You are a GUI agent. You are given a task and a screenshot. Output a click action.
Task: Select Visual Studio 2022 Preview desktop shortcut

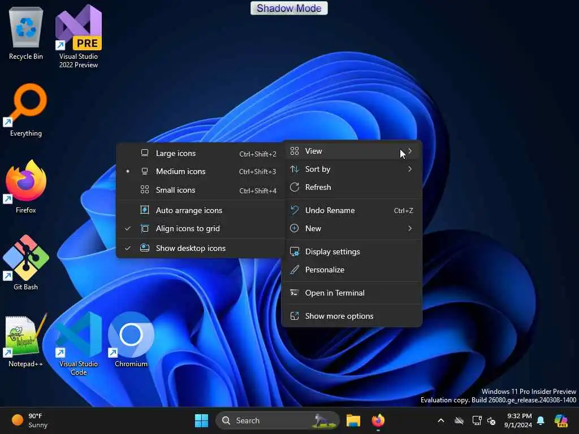tap(78, 37)
